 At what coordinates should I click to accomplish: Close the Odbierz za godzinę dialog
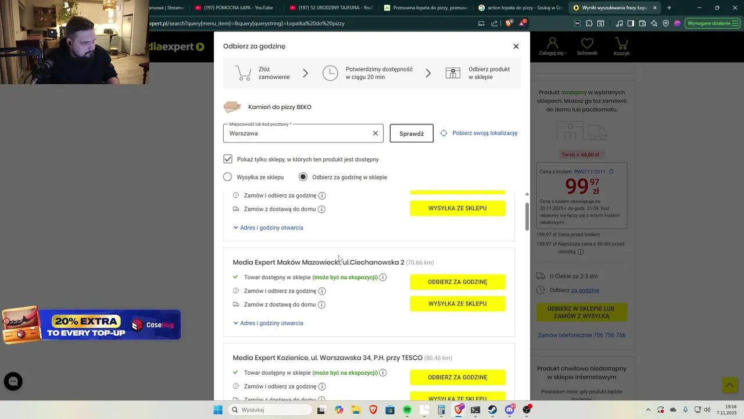[x=516, y=47]
